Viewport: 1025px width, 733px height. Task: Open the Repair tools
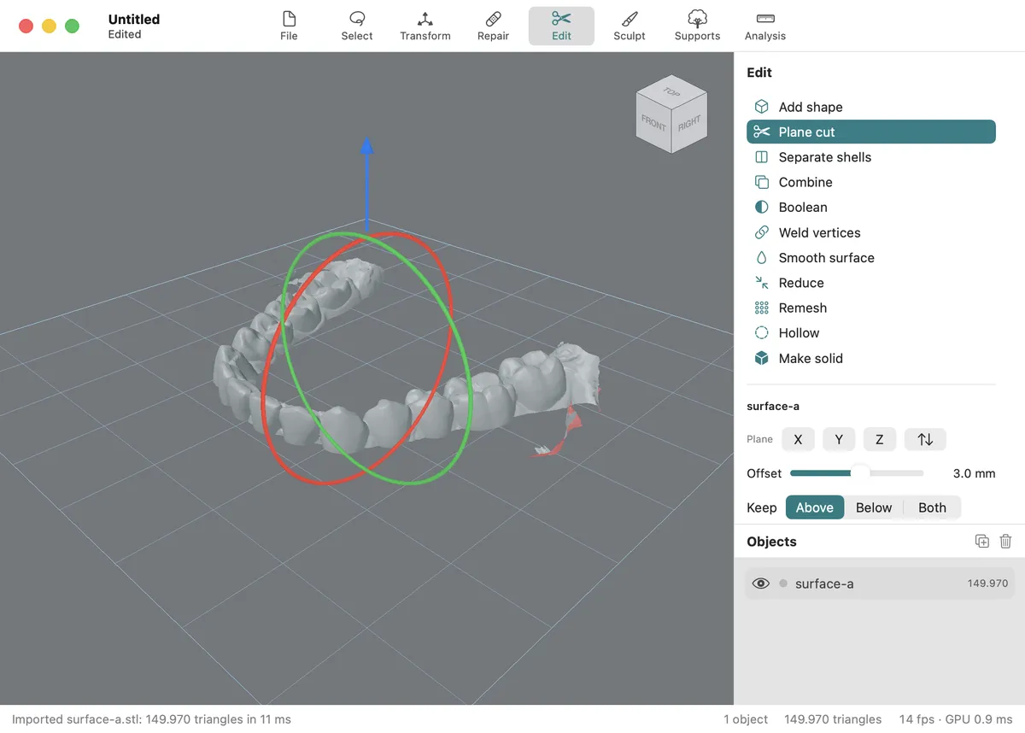tap(493, 26)
